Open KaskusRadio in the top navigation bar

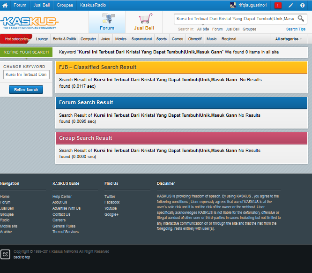93,5
